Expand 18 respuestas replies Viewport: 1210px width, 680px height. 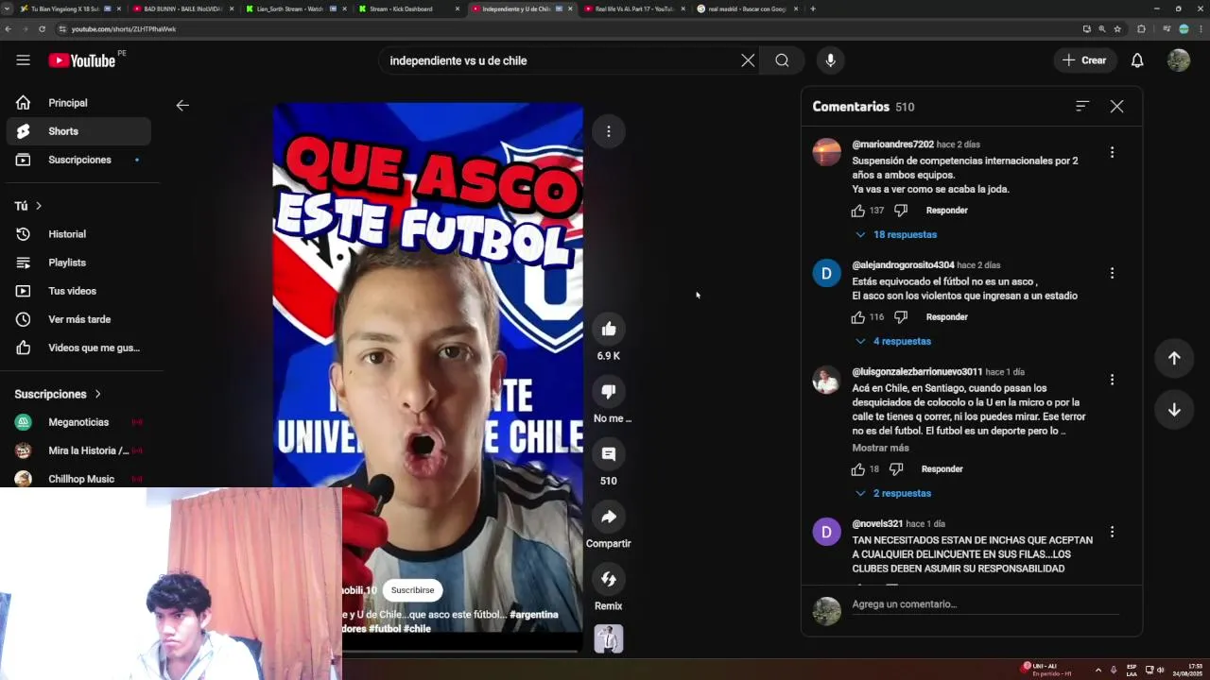[x=895, y=234]
